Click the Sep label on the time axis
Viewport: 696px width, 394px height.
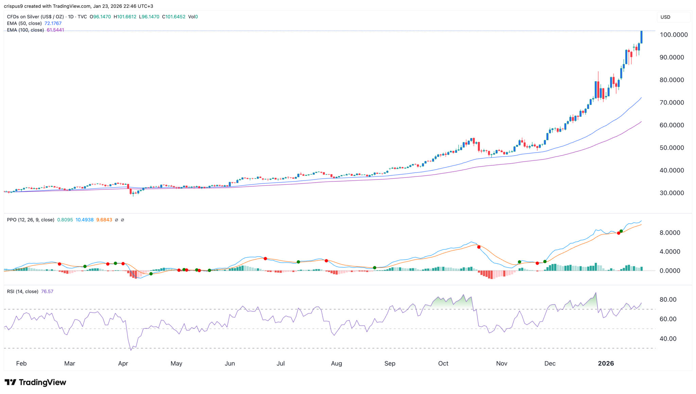point(390,363)
